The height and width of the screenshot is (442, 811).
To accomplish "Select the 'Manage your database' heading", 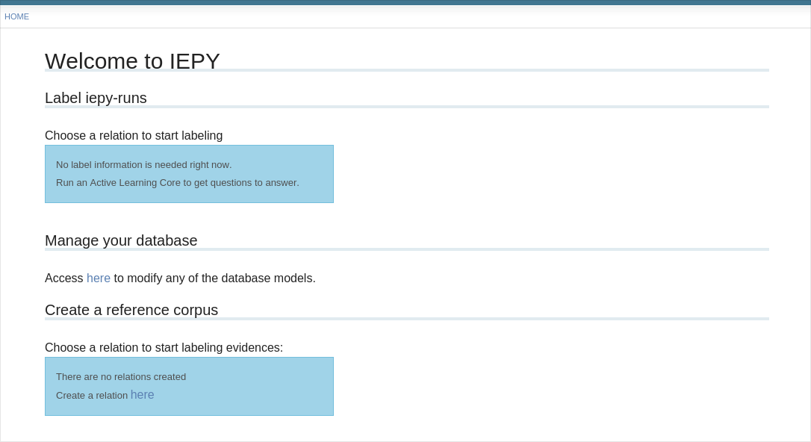I will (121, 240).
